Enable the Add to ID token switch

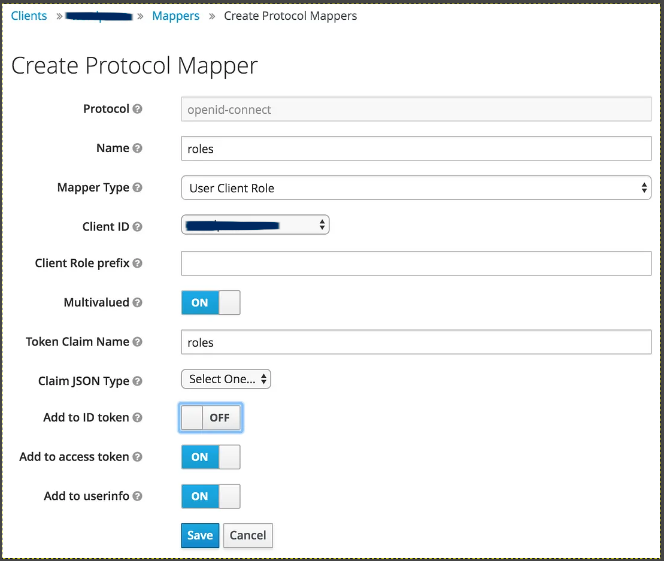coord(211,418)
